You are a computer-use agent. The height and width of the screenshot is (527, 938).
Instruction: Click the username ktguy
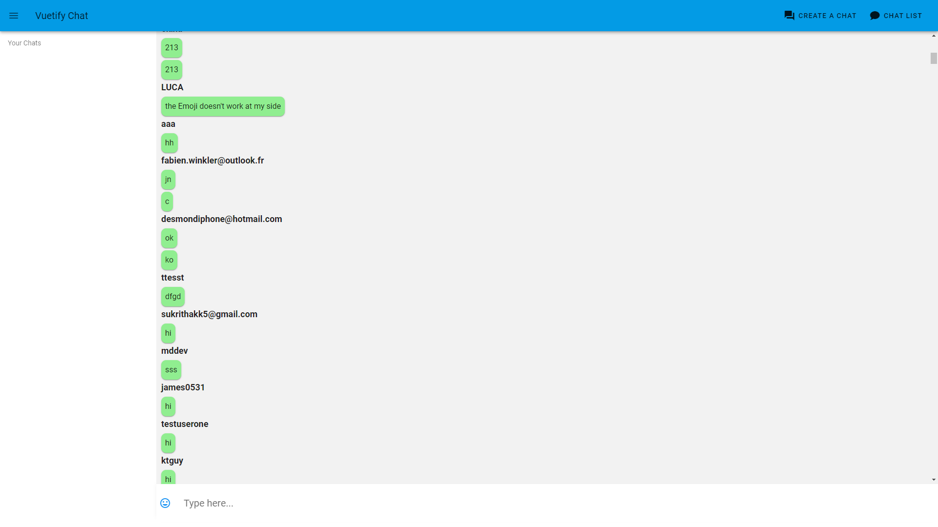tap(172, 461)
